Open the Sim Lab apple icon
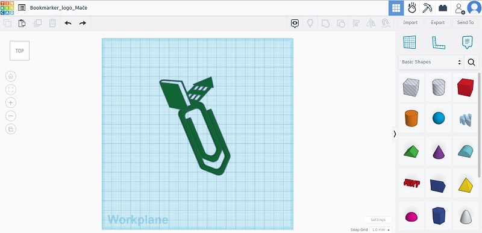482x233 pixels. 412,8
